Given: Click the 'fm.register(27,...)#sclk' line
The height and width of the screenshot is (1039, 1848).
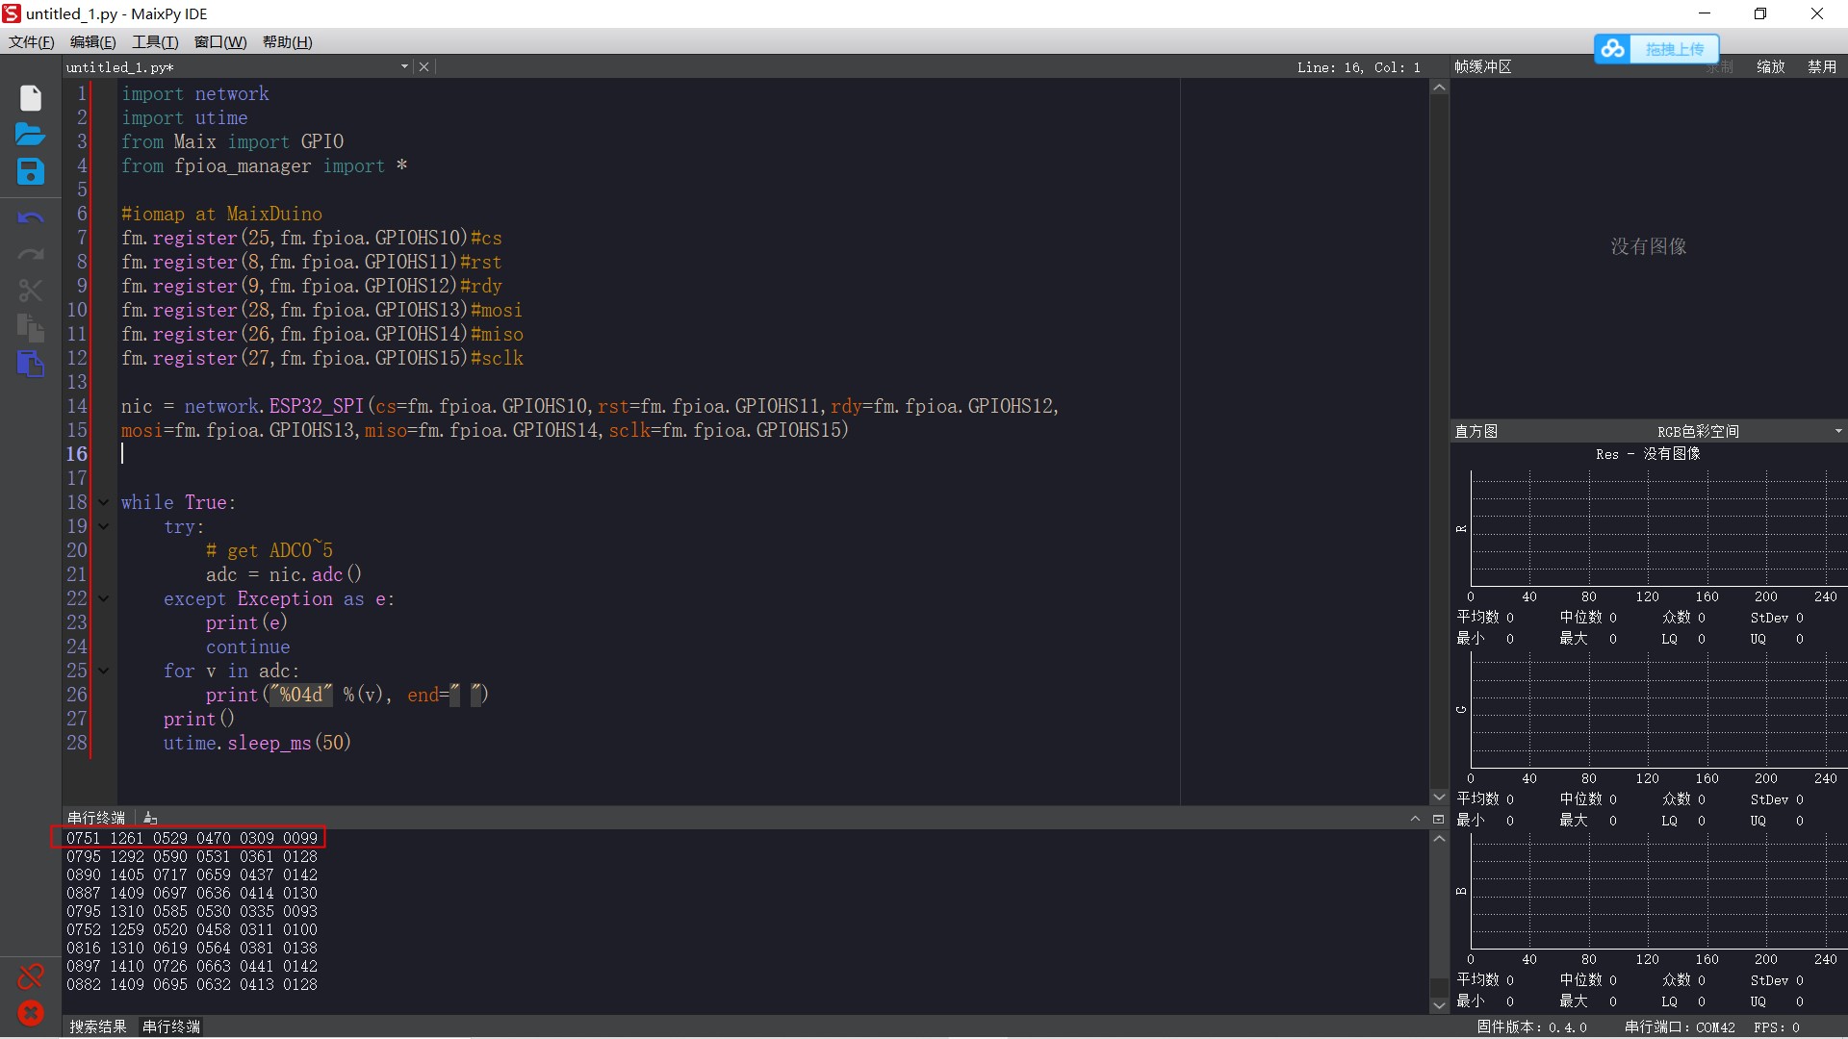Looking at the screenshot, I should pos(322,358).
